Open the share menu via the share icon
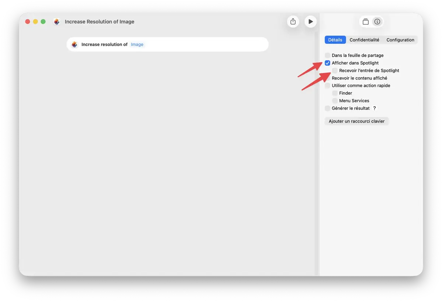This screenshot has height=301, width=442. coord(293,21)
